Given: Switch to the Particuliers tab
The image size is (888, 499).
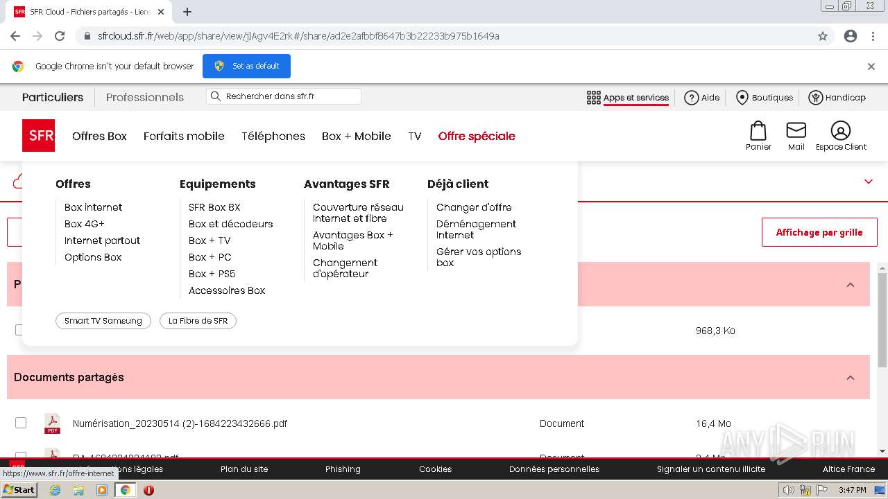Looking at the screenshot, I should 53,97.
